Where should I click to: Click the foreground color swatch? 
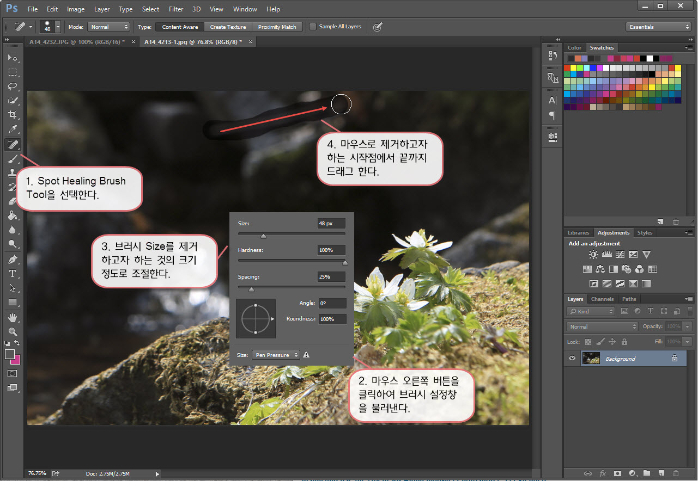(9, 354)
